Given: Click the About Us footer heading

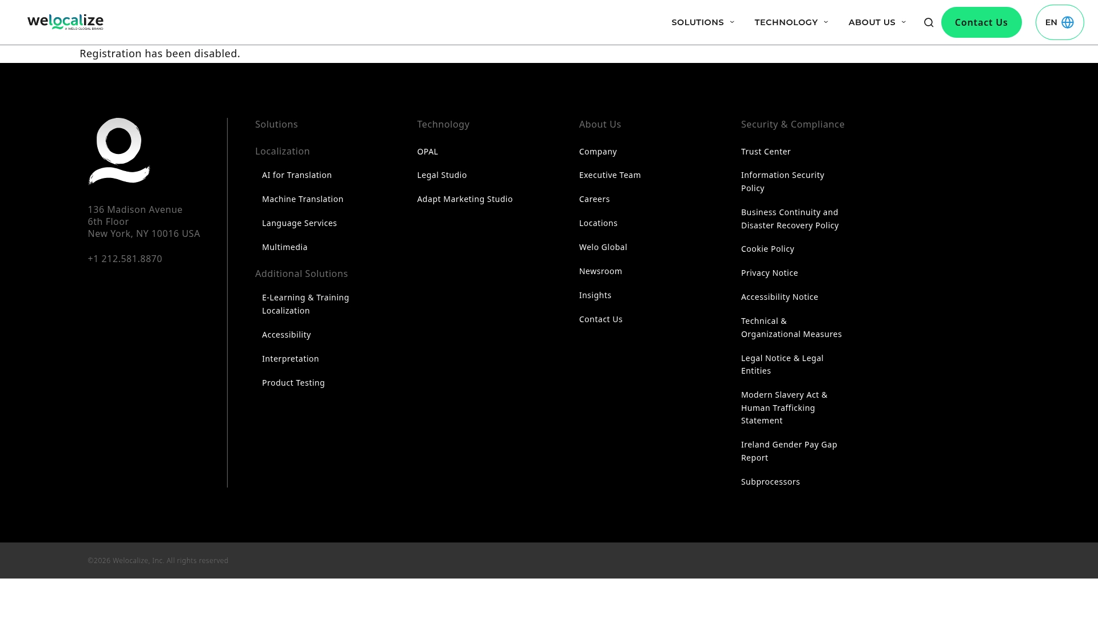Looking at the screenshot, I should pyautogui.click(x=600, y=124).
